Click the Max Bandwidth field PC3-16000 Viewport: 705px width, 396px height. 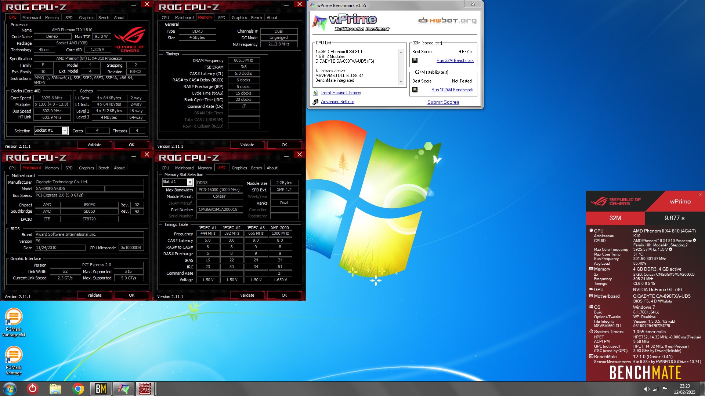click(220, 190)
